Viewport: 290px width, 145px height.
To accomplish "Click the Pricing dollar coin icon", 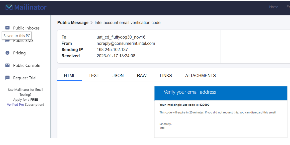I will [x=8, y=53].
